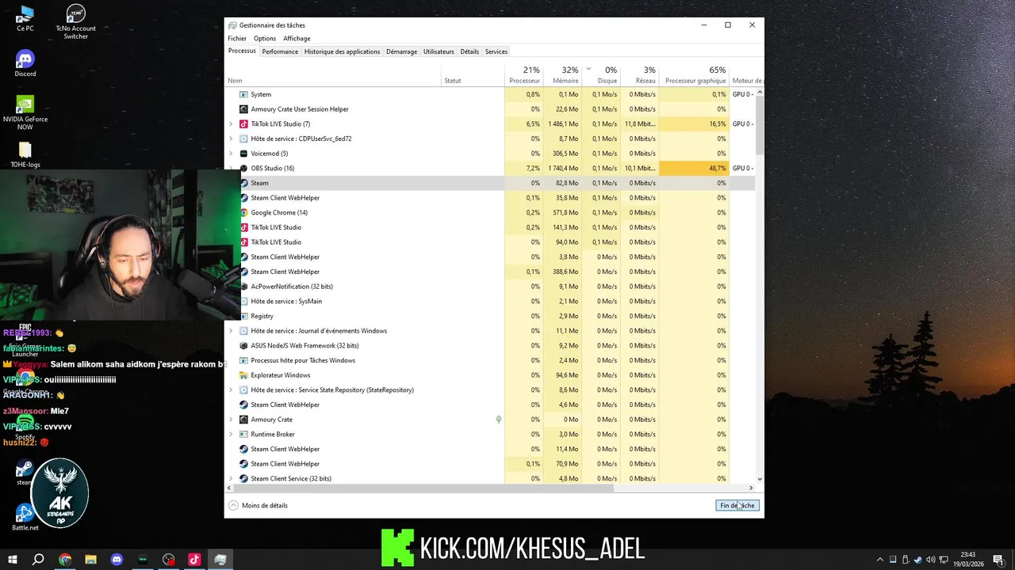Open the Fichier menu
The image size is (1015, 570).
tap(237, 38)
